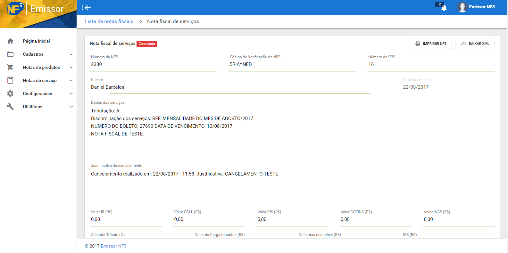508x253 pixels.
Task: Expand the Configurações chevron
Action: 71,94
